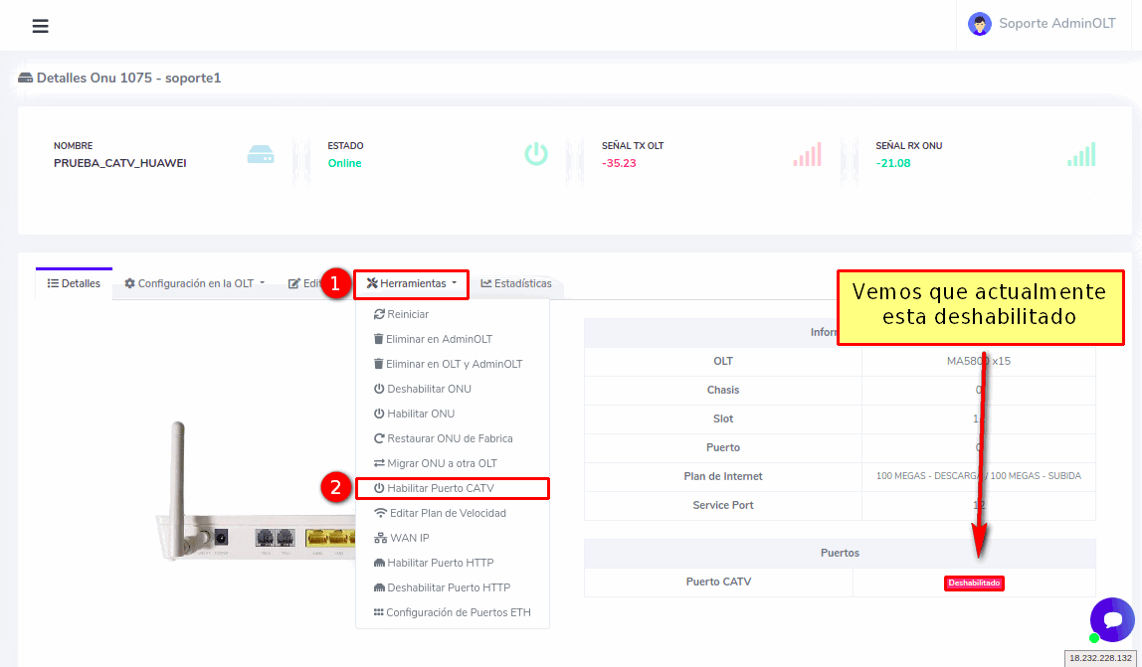Choose Habilitar Puerto CATV option

pos(440,488)
